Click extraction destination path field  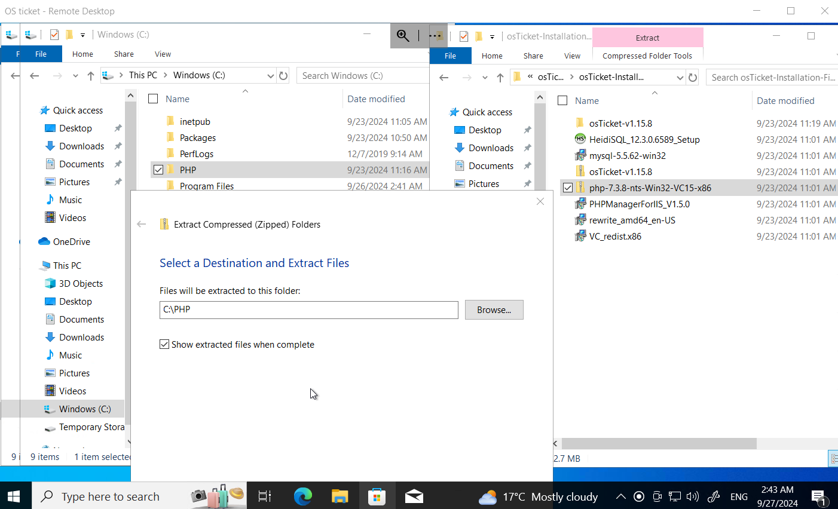pyautogui.click(x=309, y=309)
